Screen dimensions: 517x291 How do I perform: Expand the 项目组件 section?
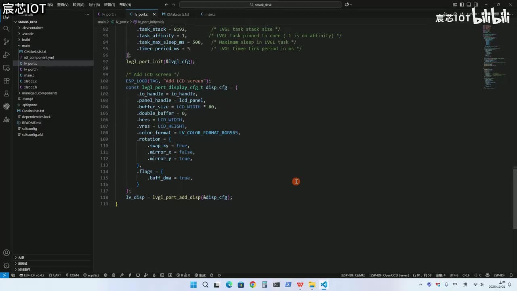pos(53,269)
